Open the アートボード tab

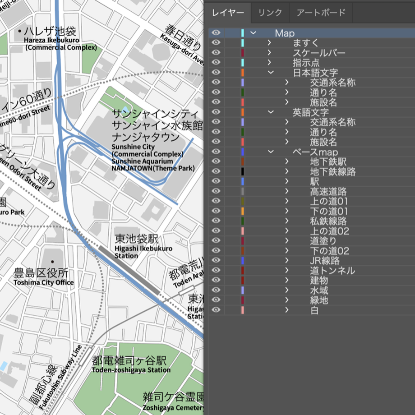[x=321, y=13]
